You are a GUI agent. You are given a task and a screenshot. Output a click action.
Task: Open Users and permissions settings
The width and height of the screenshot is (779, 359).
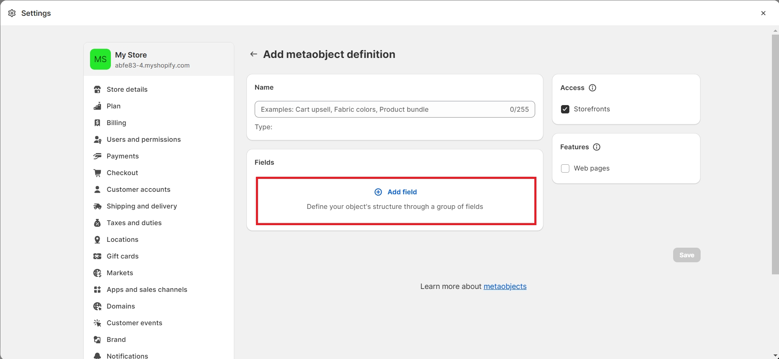[x=143, y=140]
